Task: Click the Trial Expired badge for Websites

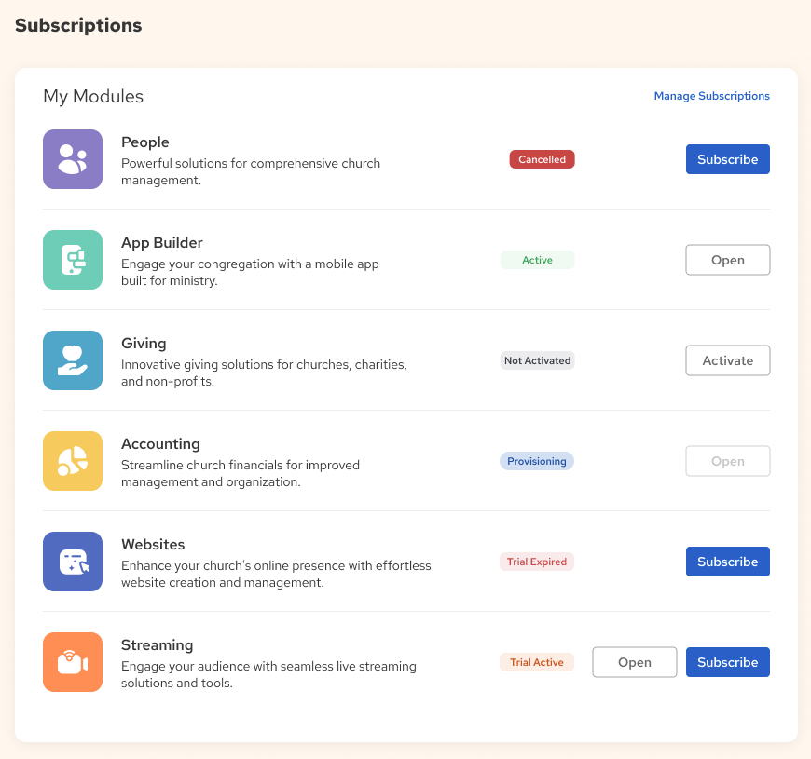Action: [537, 561]
